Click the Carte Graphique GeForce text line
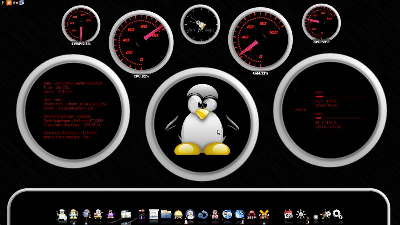The width and height of the screenshot is (400, 225). (x=73, y=120)
